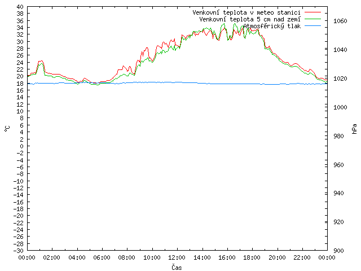Click the 06:00 time axis label
361x271 pixels.
pos(102,257)
